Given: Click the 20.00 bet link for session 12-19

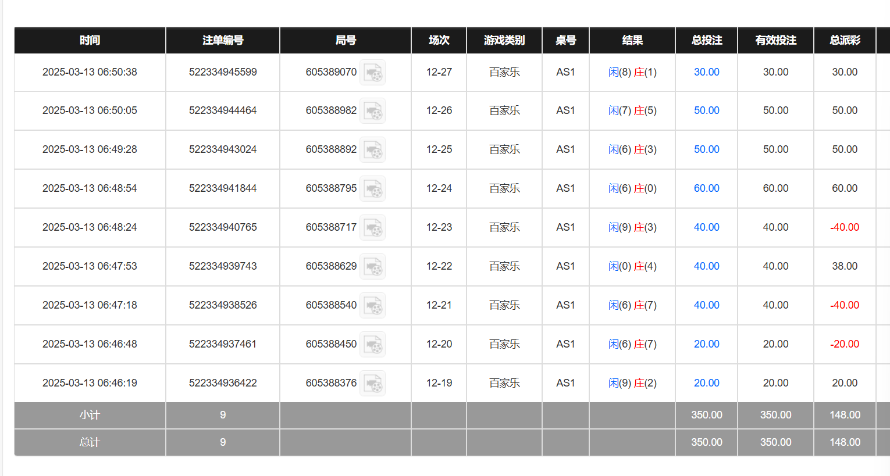Looking at the screenshot, I should tap(706, 383).
